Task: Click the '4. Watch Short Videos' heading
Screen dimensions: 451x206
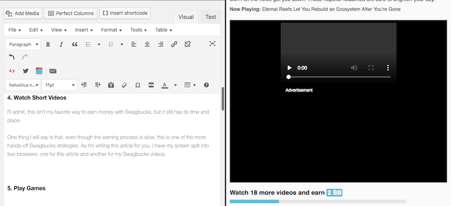Action: pyautogui.click(x=37, y=98)
